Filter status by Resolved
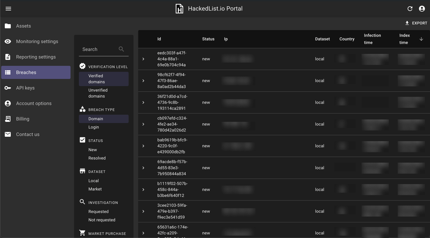Viewport: 430px width, 238px height. pos(104,158)
